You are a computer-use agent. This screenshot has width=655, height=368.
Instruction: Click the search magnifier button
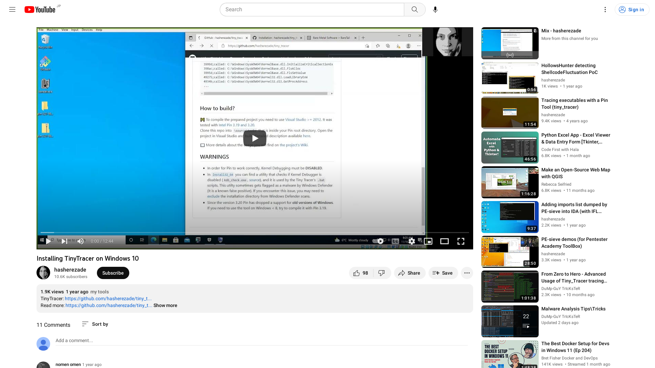click(414, 10)
